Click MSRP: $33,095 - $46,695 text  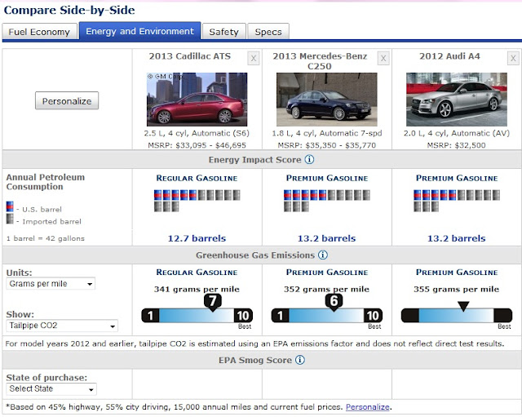(x=197, y=145)
